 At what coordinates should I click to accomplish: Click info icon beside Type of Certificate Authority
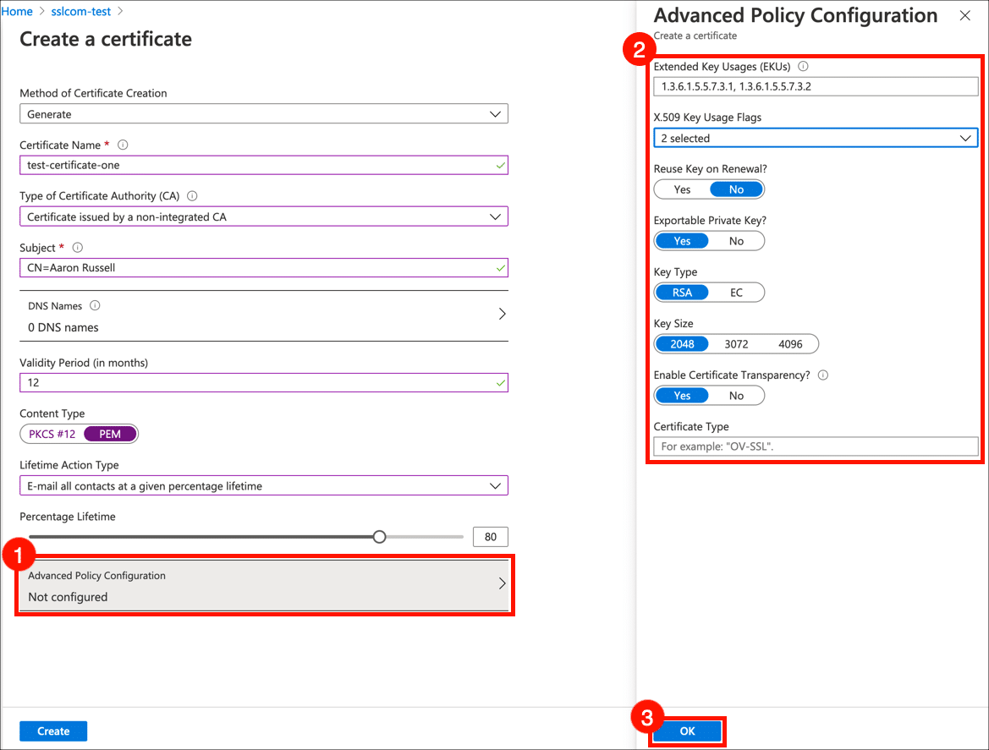pyautogui.click(x=192, y=196)
